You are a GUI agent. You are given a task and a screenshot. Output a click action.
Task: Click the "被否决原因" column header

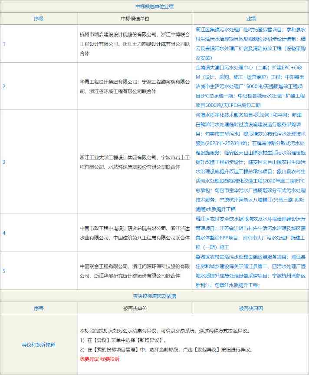250,308
